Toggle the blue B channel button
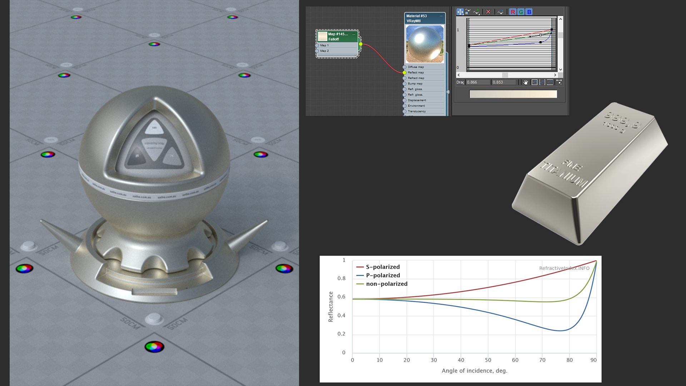Screen dimensions: 686x386 click(x=529, y=12)
